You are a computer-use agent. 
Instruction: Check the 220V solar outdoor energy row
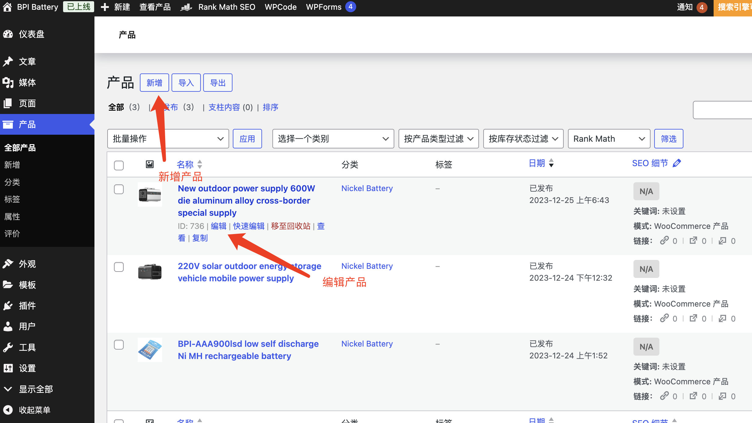coord(119,267)
